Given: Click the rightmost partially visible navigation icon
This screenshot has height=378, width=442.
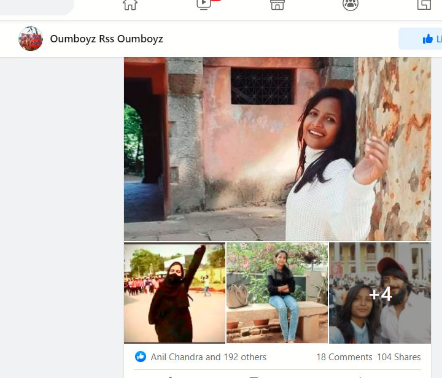Looking at the screenshot, I should 424,5.
